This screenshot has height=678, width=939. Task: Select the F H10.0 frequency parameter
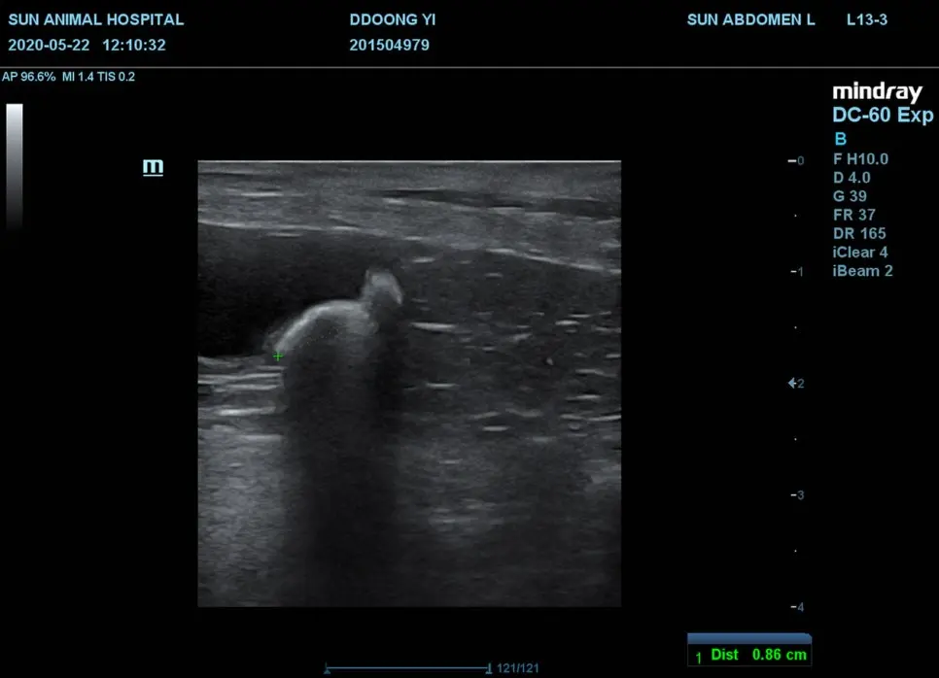[860, 159]
